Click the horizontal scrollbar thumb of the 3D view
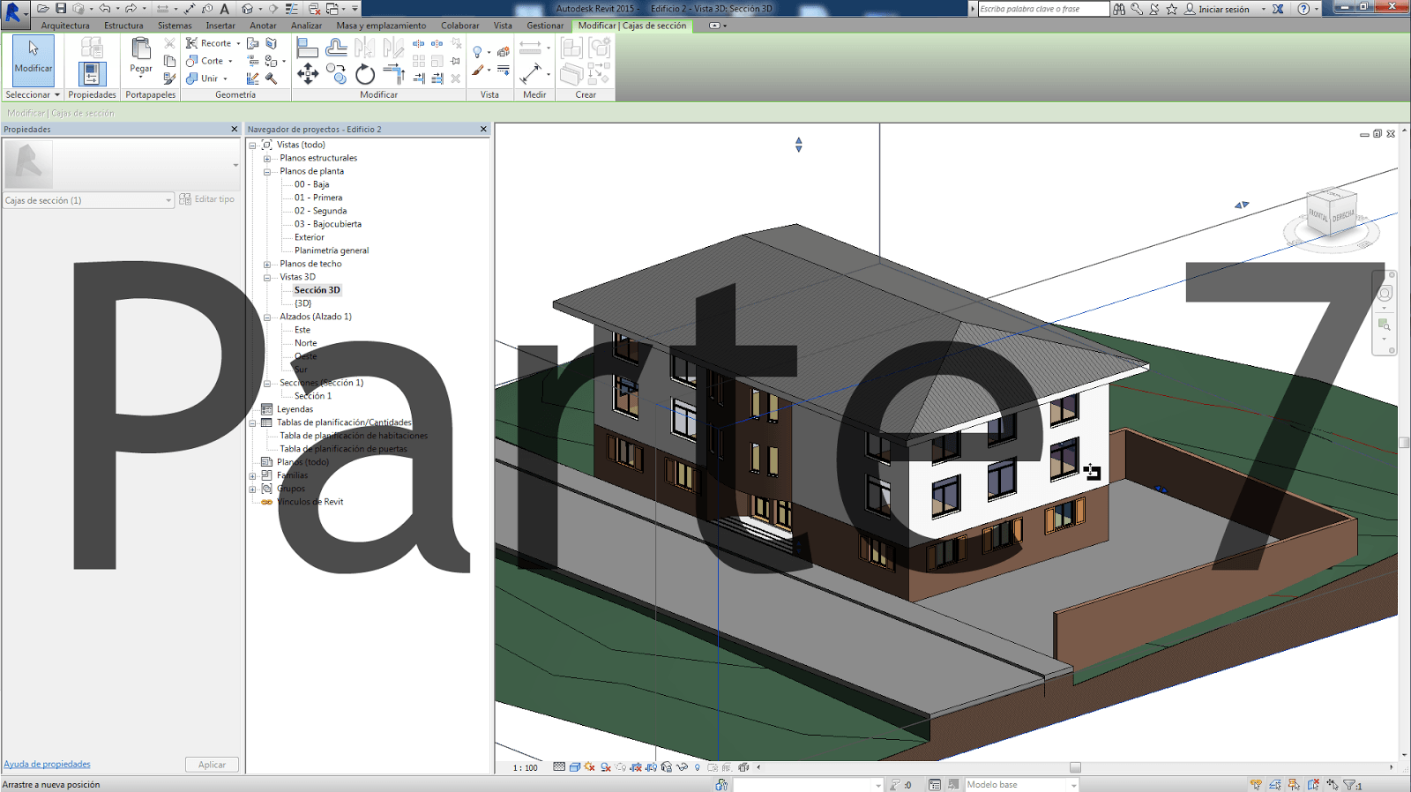The height and width of the screenshot is (792, 1411). coord(1075,767)
